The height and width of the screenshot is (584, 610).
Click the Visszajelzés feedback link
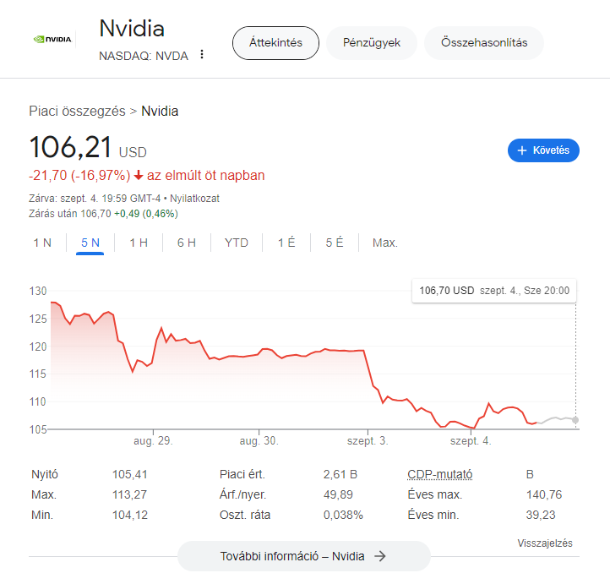(545, 543)
